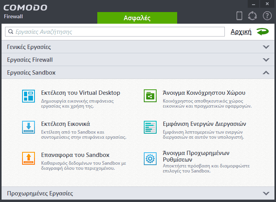The image size is (276, 202).
Task: Click the magnifier search icon
Action: pos(11,31)
